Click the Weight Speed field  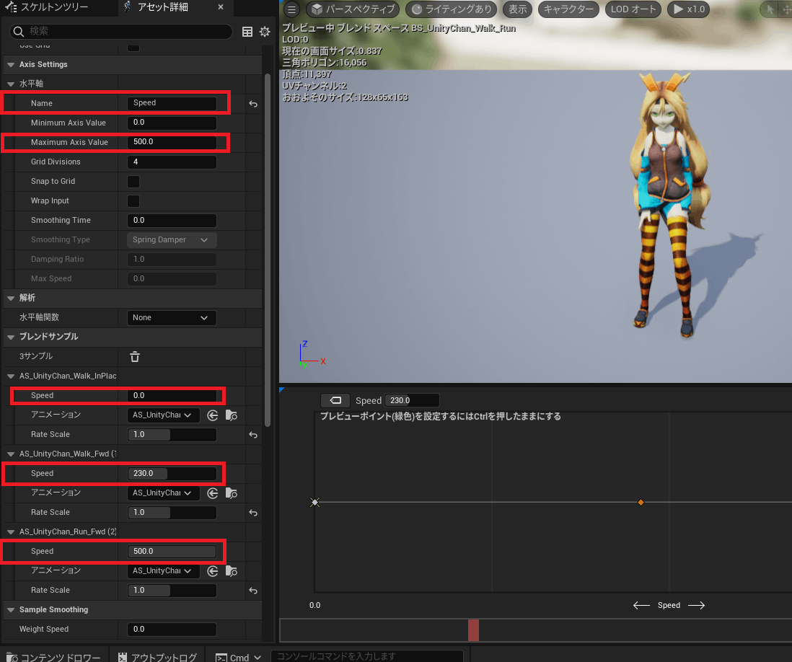pyautogui.click(x=172, y=629)
